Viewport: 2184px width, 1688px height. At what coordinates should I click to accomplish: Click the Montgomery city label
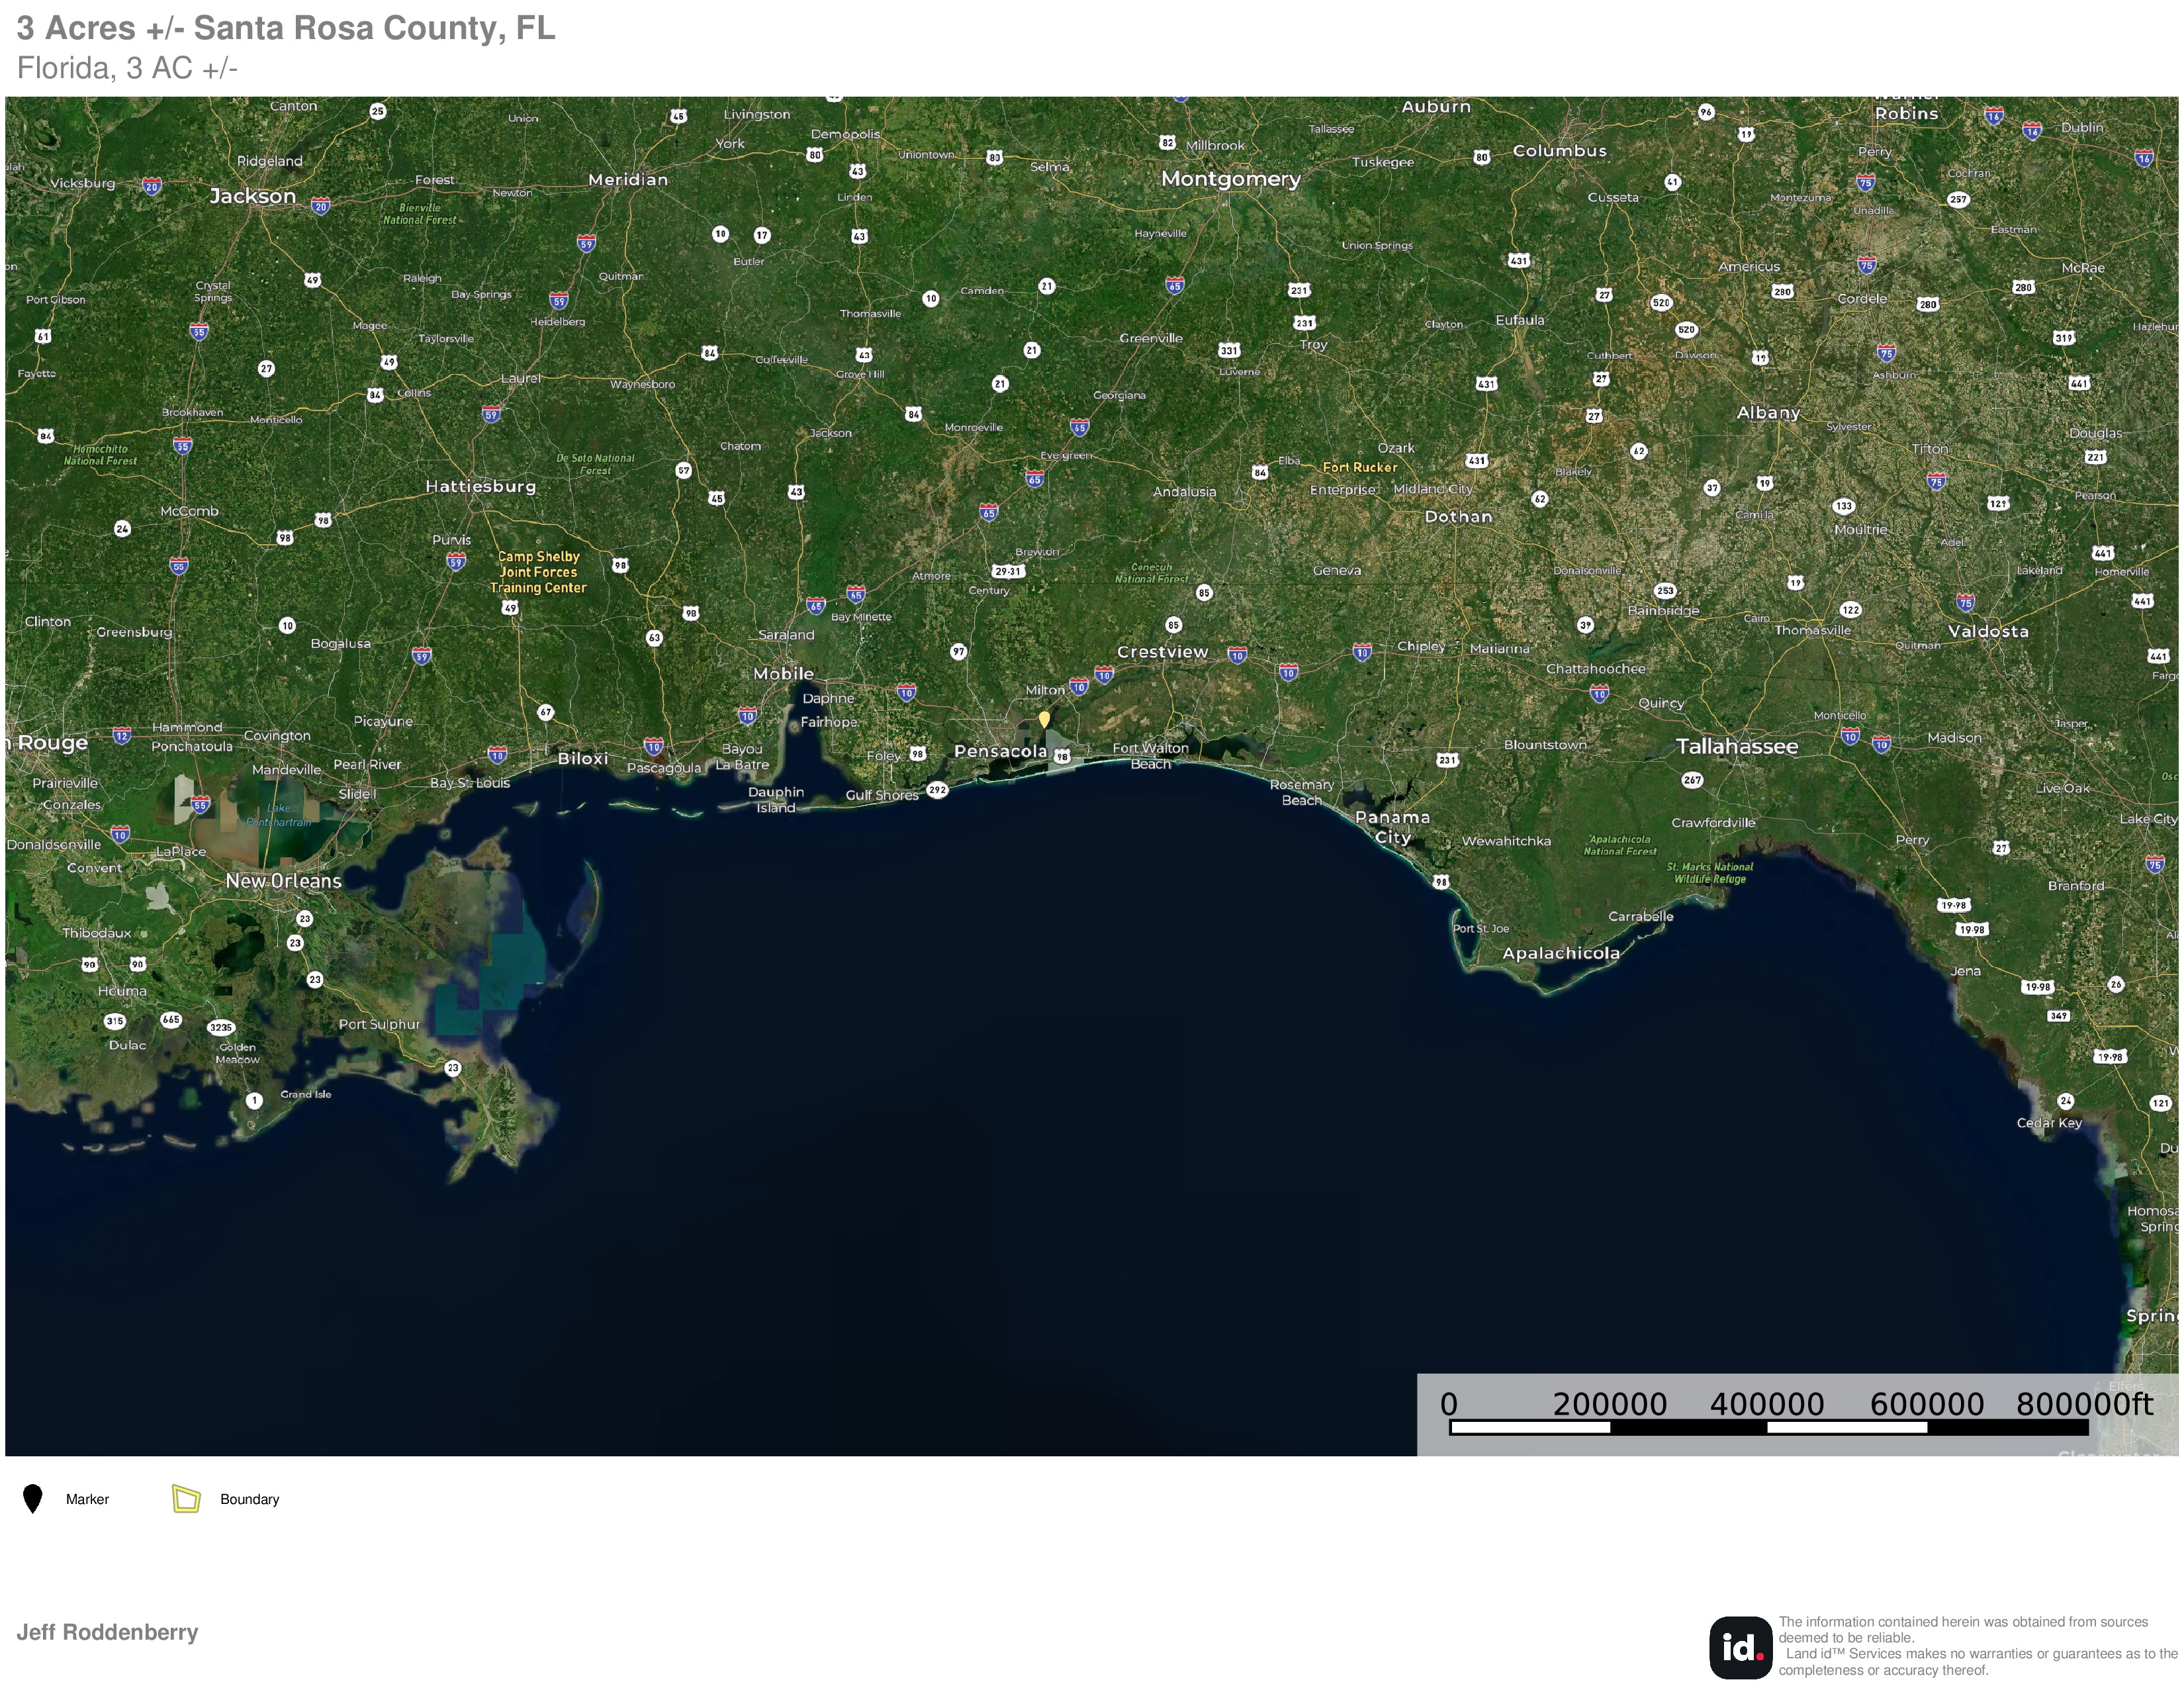click(x=1230, y=179)
